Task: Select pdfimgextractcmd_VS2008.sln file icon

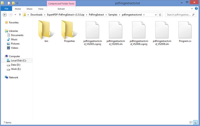Action: pos(162,30)
